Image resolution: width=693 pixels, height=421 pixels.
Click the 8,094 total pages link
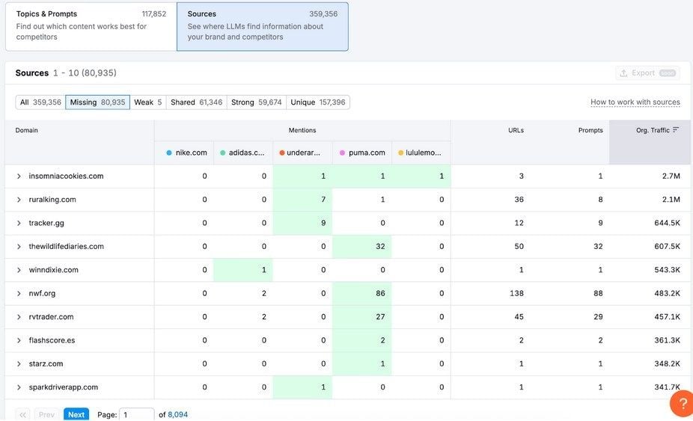pos(177,414)
